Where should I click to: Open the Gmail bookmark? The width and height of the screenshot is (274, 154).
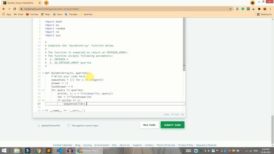pyautogui.click(x=18, y=14)
